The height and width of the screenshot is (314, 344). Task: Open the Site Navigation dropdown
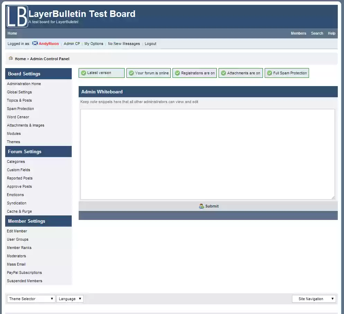tap(314, 298)
